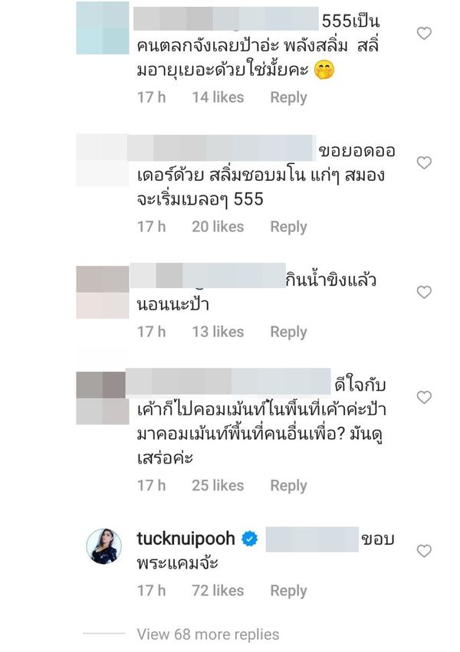The height and width of the screenshot is (652, 460).
Task: Like the comment with 20 likes
Action: [424, 162]
